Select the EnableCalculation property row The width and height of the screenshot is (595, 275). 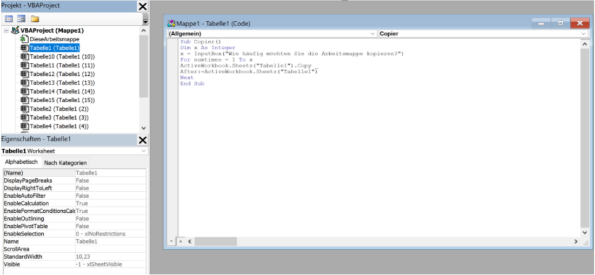[38, 204]
